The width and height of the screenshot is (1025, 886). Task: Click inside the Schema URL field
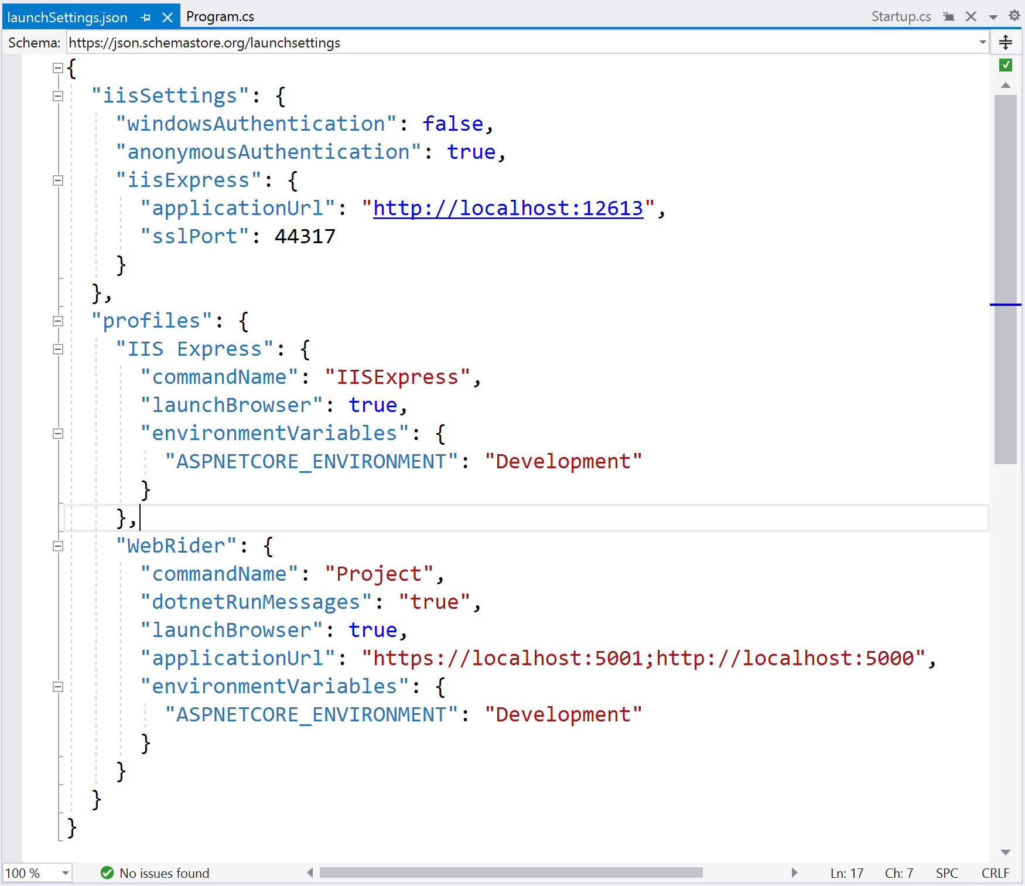[x=234, y=42]
